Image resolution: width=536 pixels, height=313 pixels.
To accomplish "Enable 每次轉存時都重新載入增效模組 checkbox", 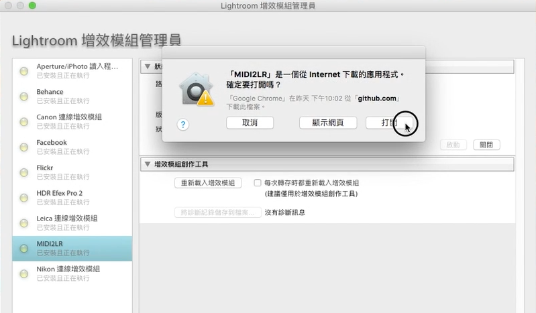I will pyautogui.click(x=258, y=183).
